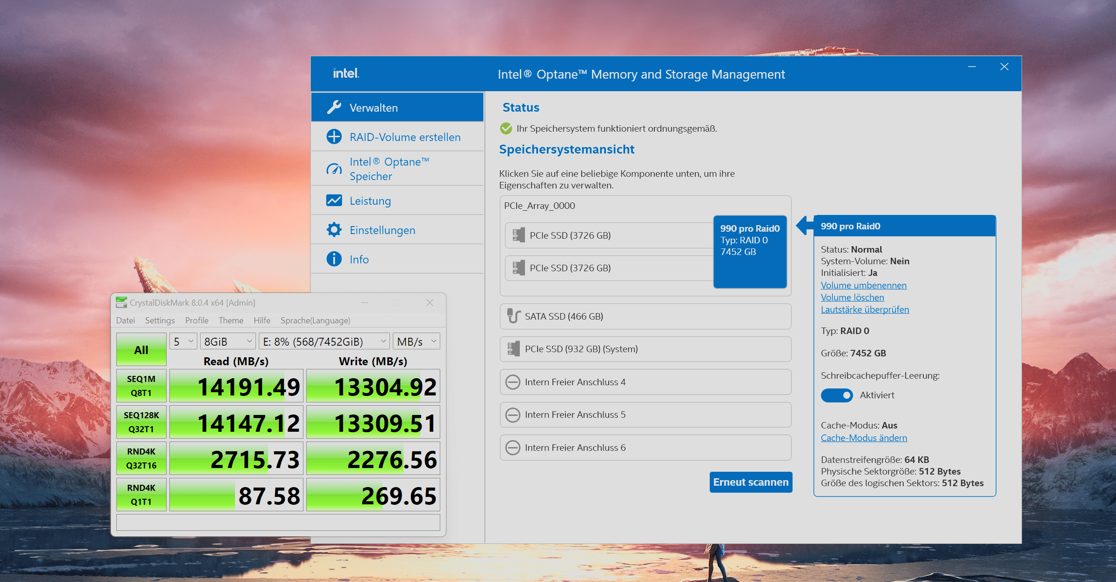Click the RND4K Q32T16 write result 2276.56
This screenshot has width=1116, height=582.
tap(373, 458)
